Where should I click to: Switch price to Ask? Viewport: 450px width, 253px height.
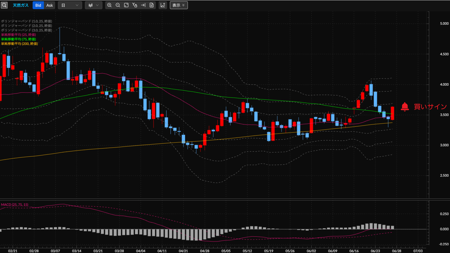(x=49, y=5)
